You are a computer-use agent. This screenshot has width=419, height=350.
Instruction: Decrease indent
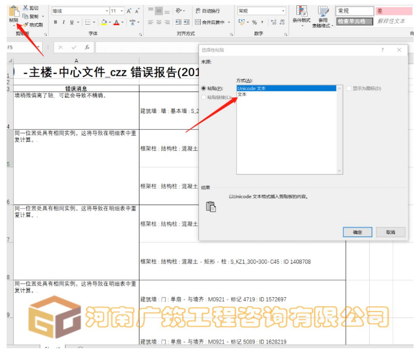coord(179,22)
